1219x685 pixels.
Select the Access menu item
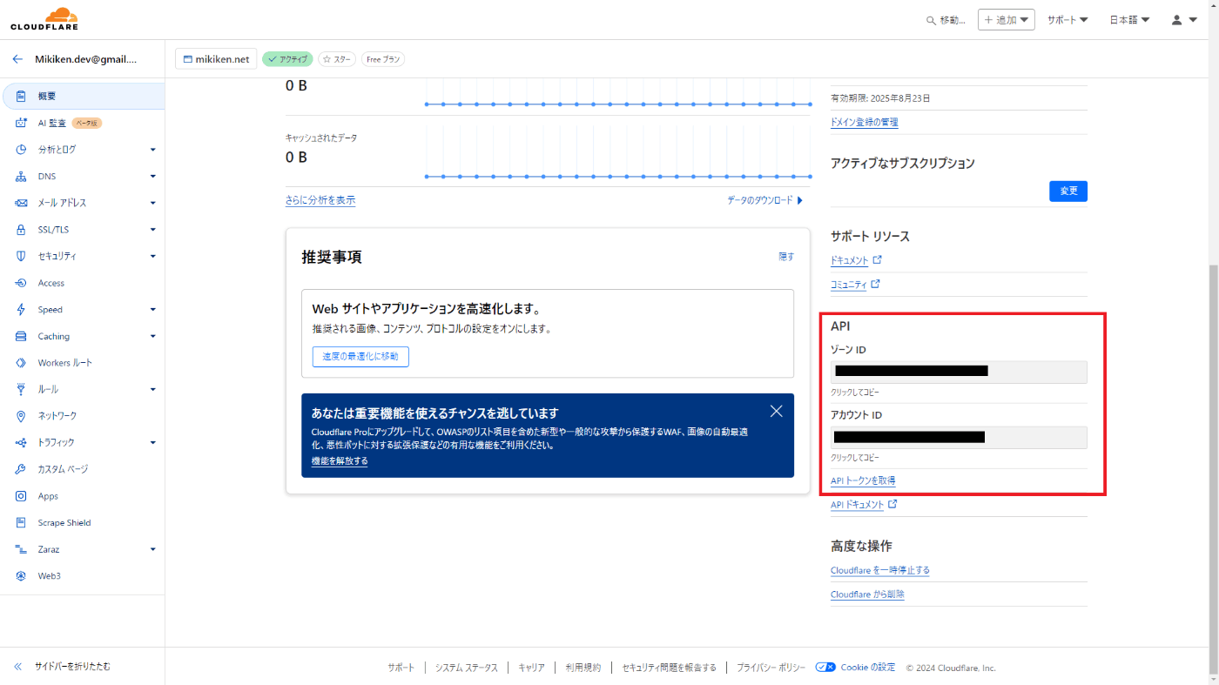click(83, 283)
